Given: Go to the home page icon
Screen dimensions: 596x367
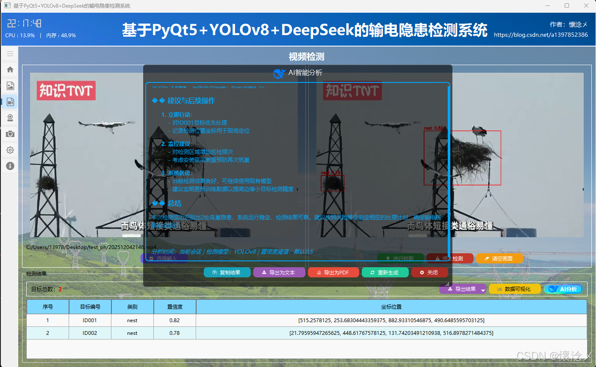Looking at the screenshot, I should (10, 70).
